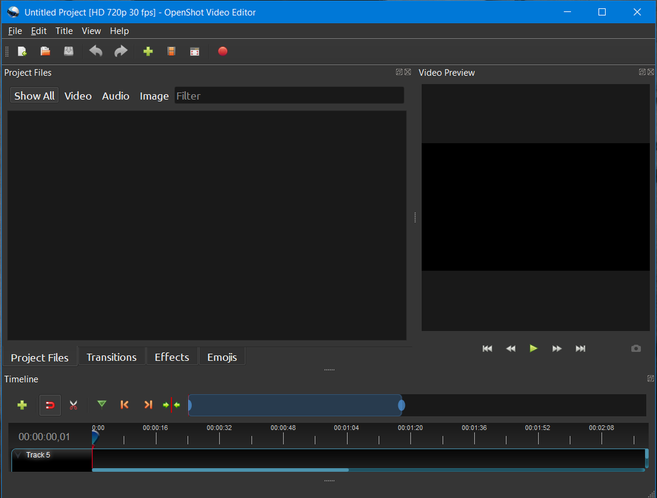
Task: Open a project via the folder icon
Action: [46, 51]
